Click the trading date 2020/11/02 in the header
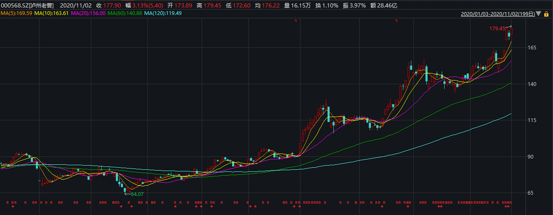The width and height of the screenshot is (553, 215). click(x=76, y=5)
